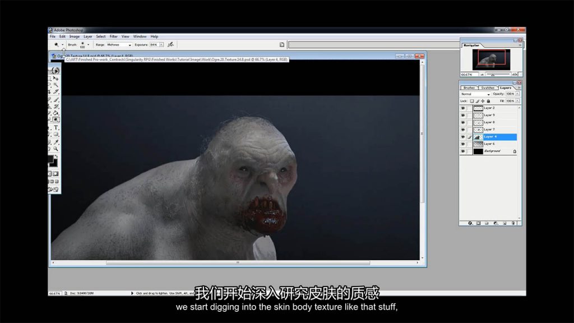Hide the Background layer with its eye icon
This screenshot has height=323, width=574.
(x=463, y=151)
